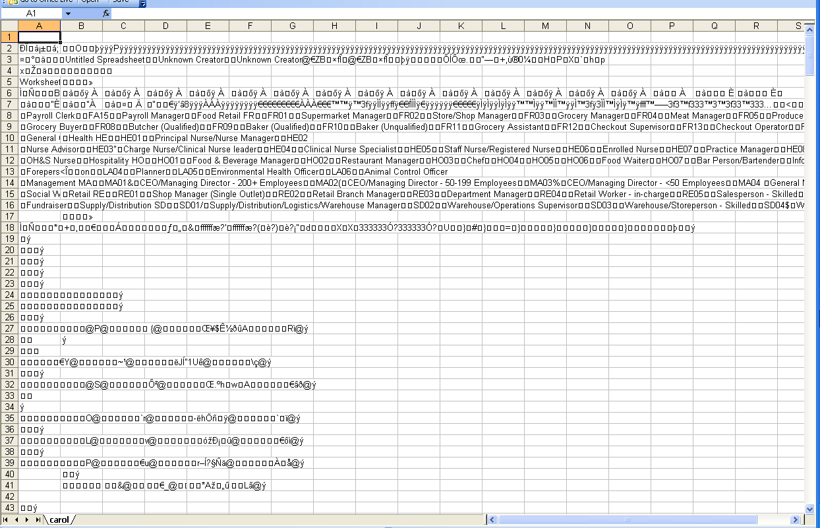Go to last sheet using tab navigation arrow
The width and height of the screenshot is (820, 528).
click(x=38, y=519)
